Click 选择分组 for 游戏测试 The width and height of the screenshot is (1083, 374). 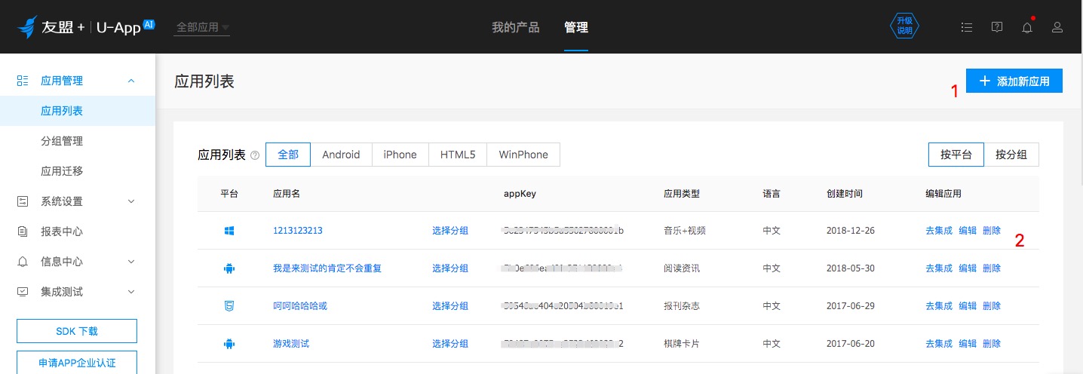pos(450,344)
